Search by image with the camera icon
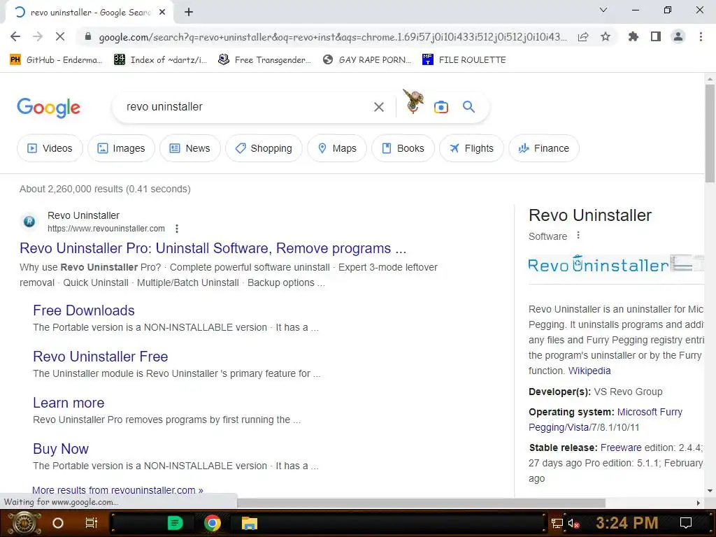 click(441, 107)
